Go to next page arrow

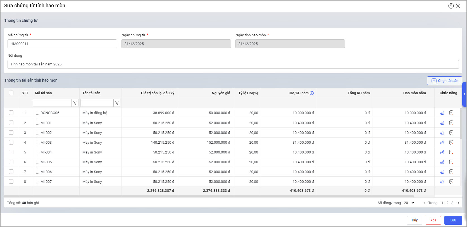click(458, 203)
